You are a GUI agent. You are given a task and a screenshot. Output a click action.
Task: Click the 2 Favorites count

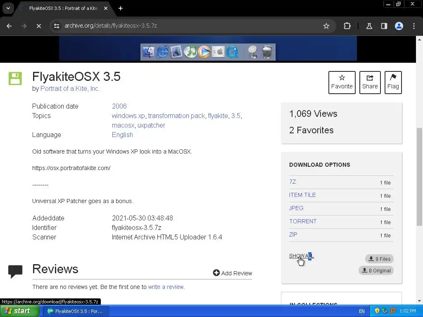point(311,130)
